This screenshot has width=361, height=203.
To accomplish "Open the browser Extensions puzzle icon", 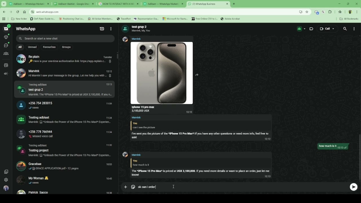I will point(330,12).
